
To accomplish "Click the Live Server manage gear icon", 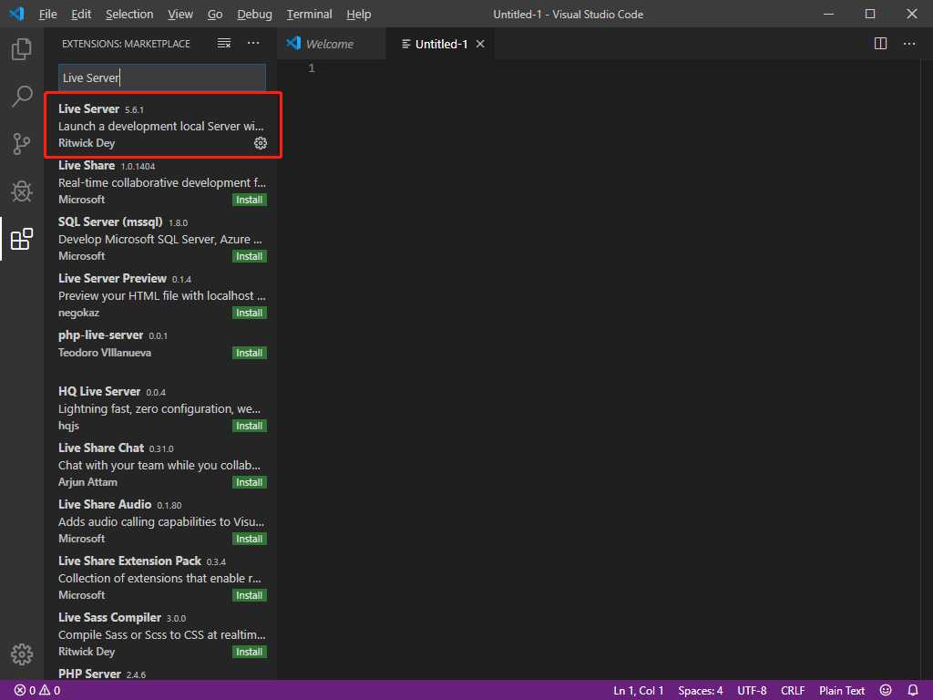I will click(260, 143).
